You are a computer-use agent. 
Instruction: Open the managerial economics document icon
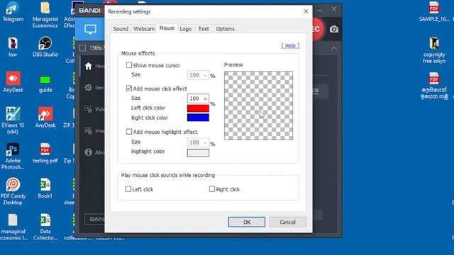coord(13,227)
